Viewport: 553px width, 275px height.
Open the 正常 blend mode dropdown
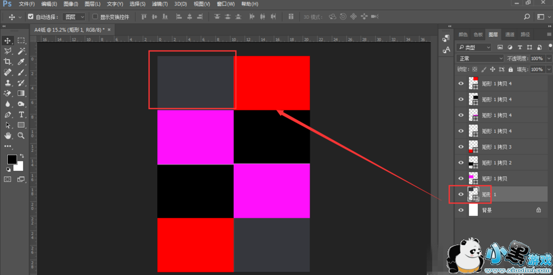coord(480,58)
